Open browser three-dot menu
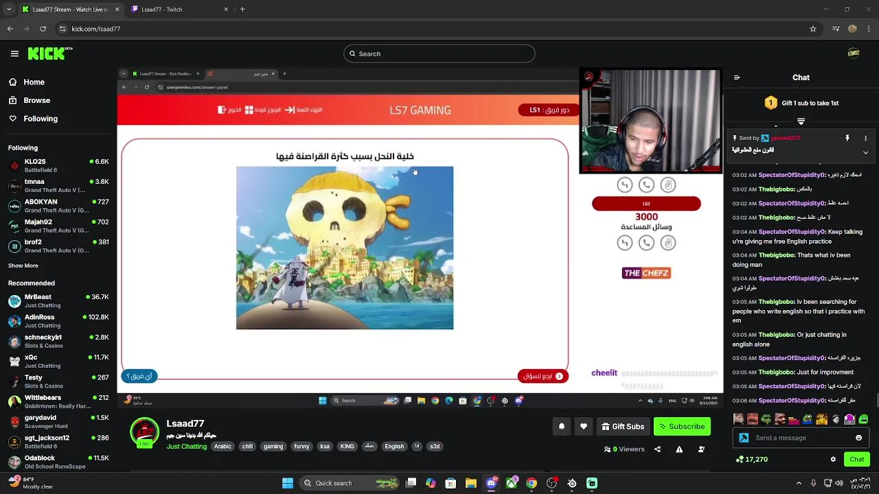Screen dimensions: 879x494 pyautogui.click(x=869, y=29)
